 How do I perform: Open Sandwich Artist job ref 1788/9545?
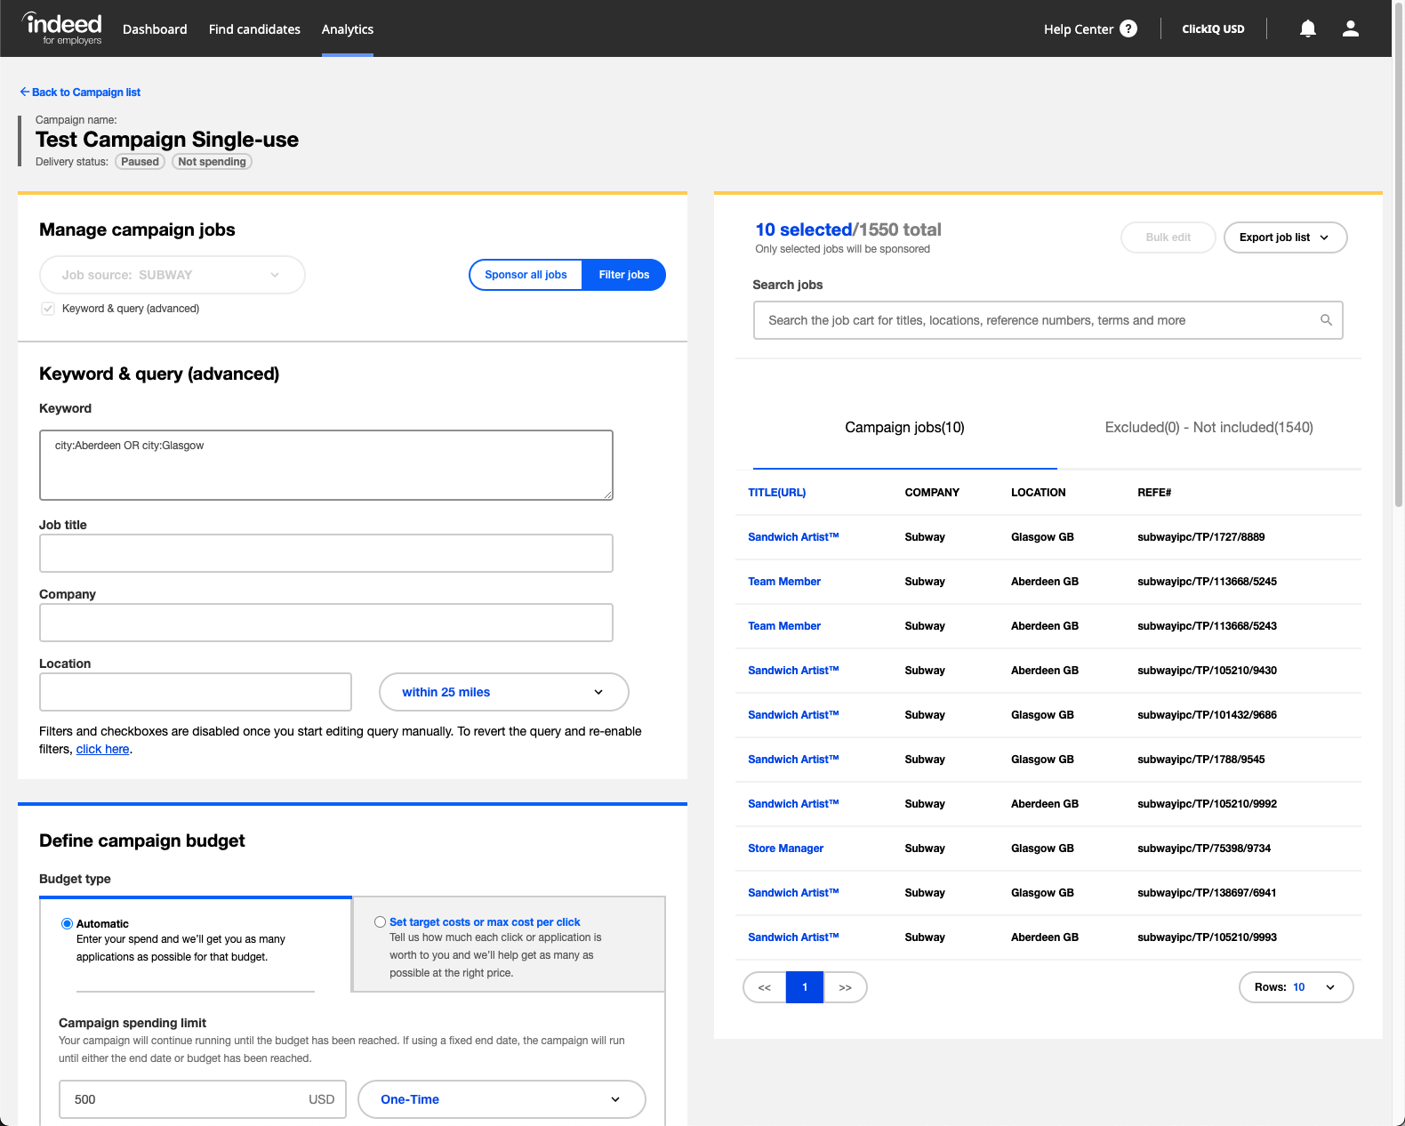coord(793,760)
